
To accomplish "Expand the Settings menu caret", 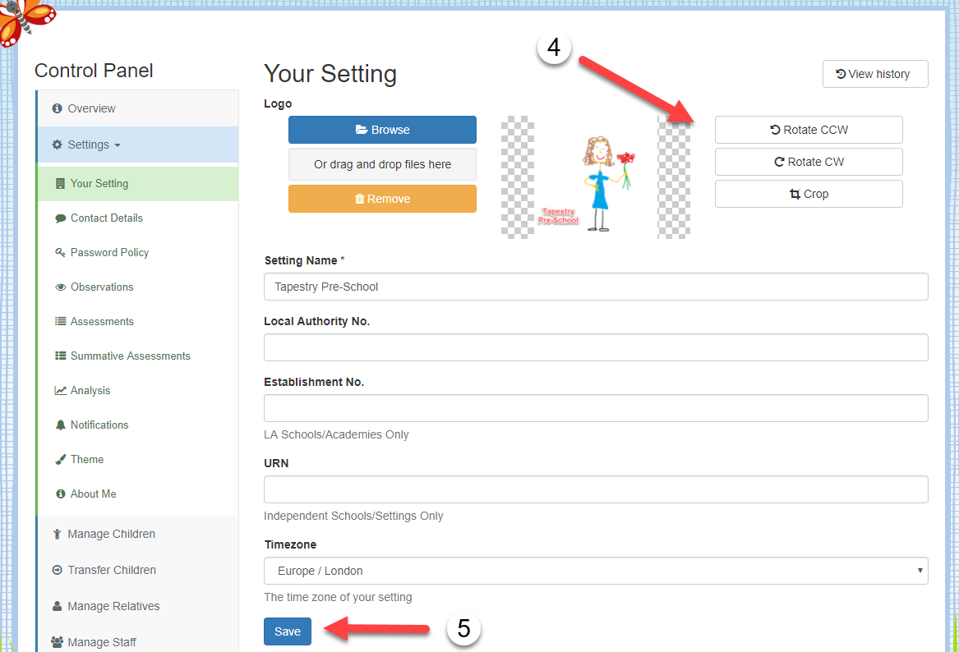I will coord(118,145).
